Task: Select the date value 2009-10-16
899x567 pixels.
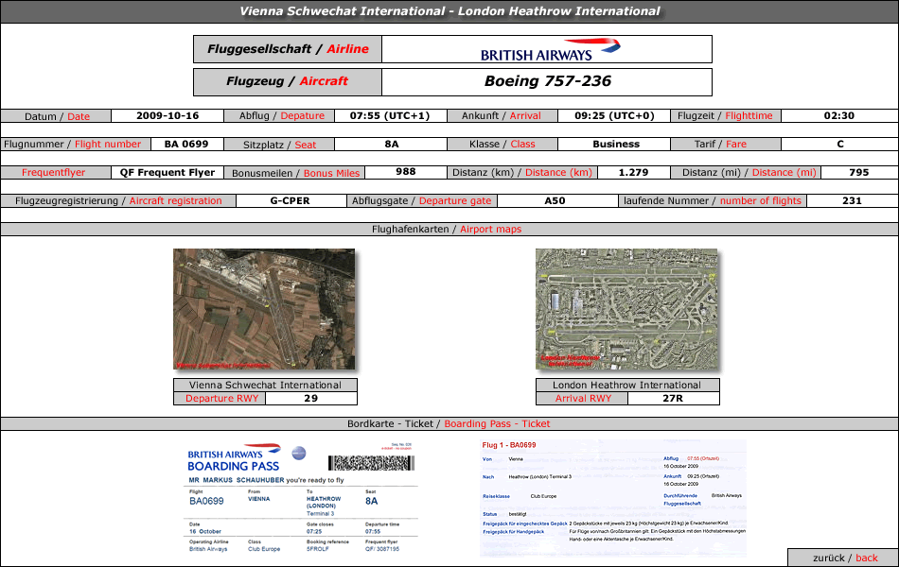Action: point(167,115)
